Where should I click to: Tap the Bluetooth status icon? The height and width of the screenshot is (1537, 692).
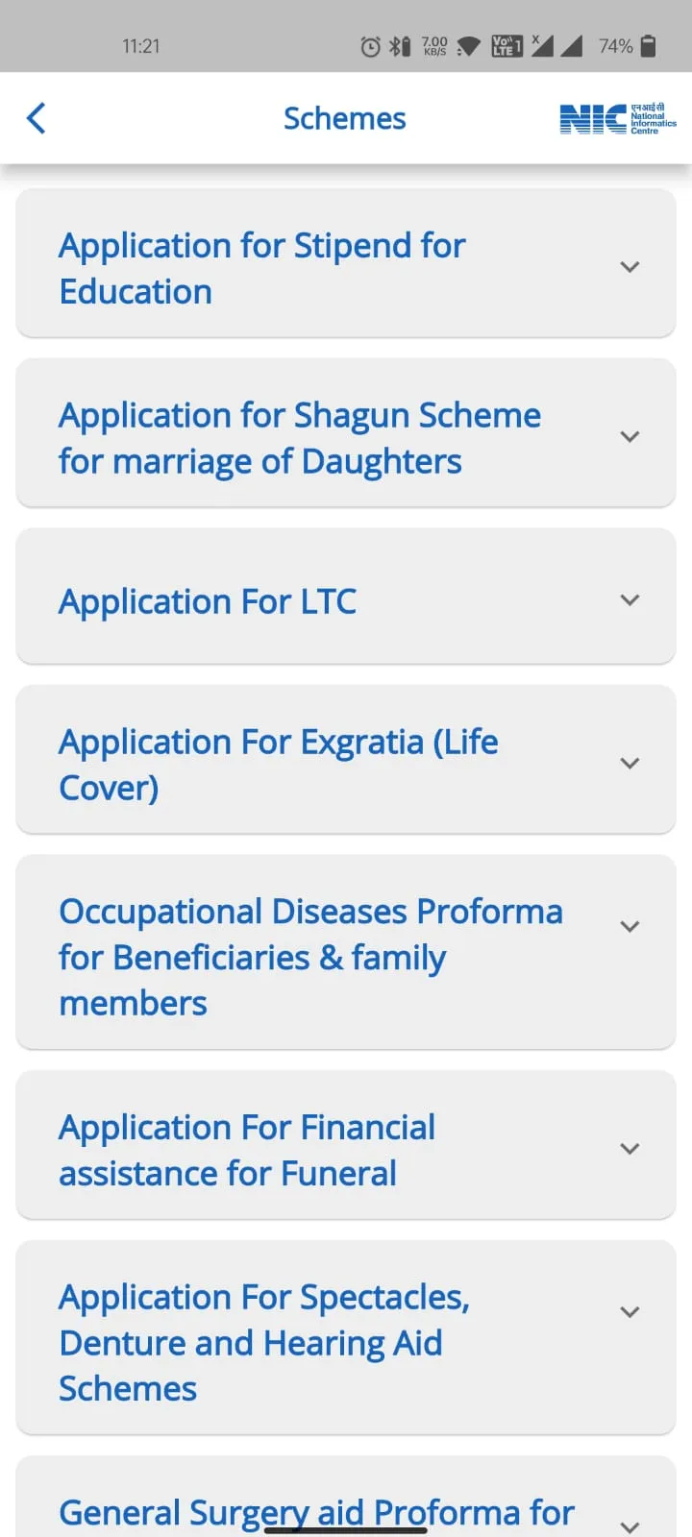pos(399,46)
